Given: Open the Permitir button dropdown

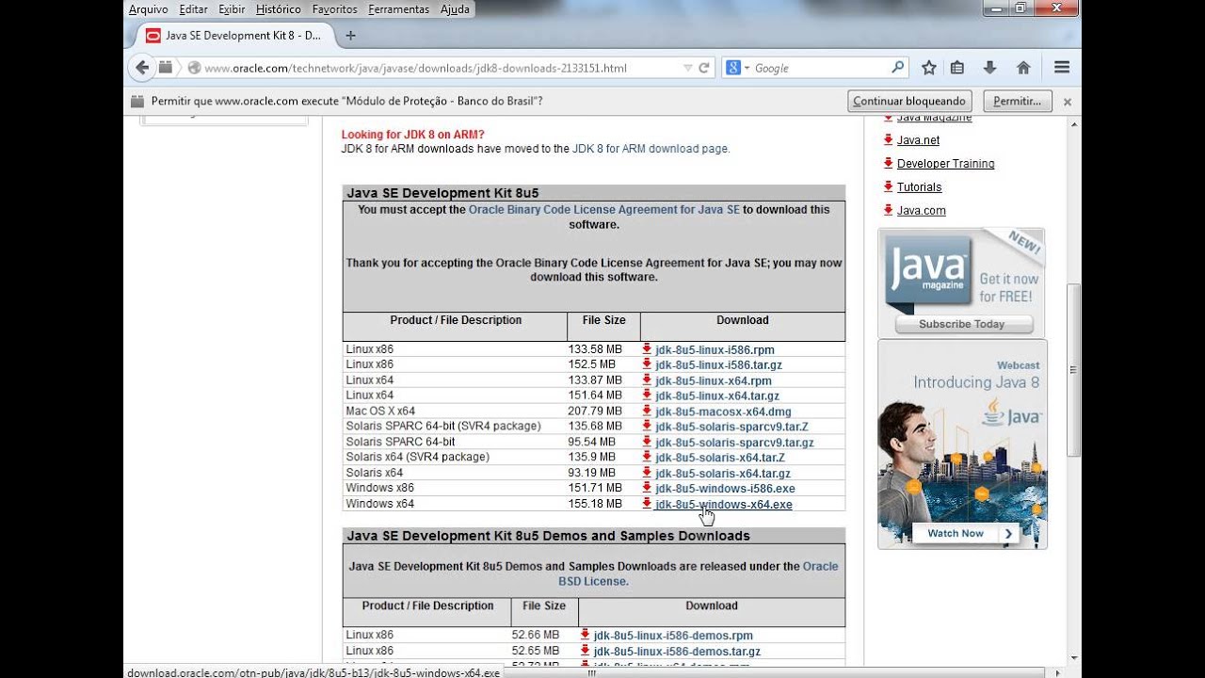Looking at the screenshot, I should pos(1018,101).
